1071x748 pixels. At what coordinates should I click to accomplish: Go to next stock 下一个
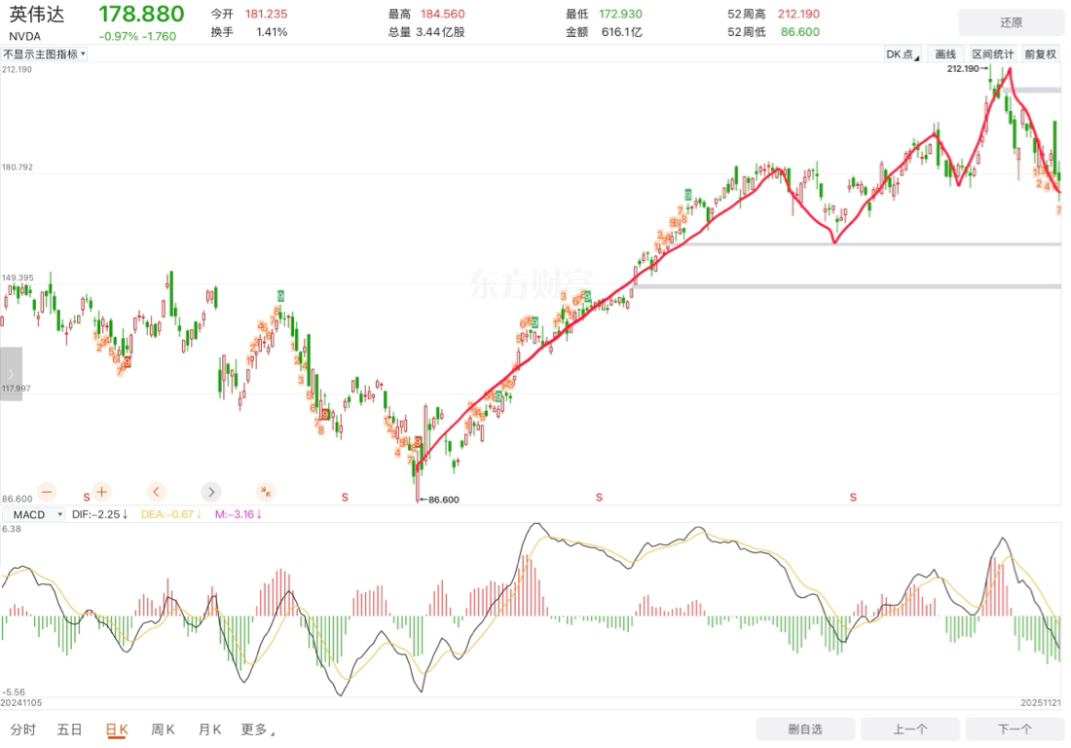coord(1015,729)
